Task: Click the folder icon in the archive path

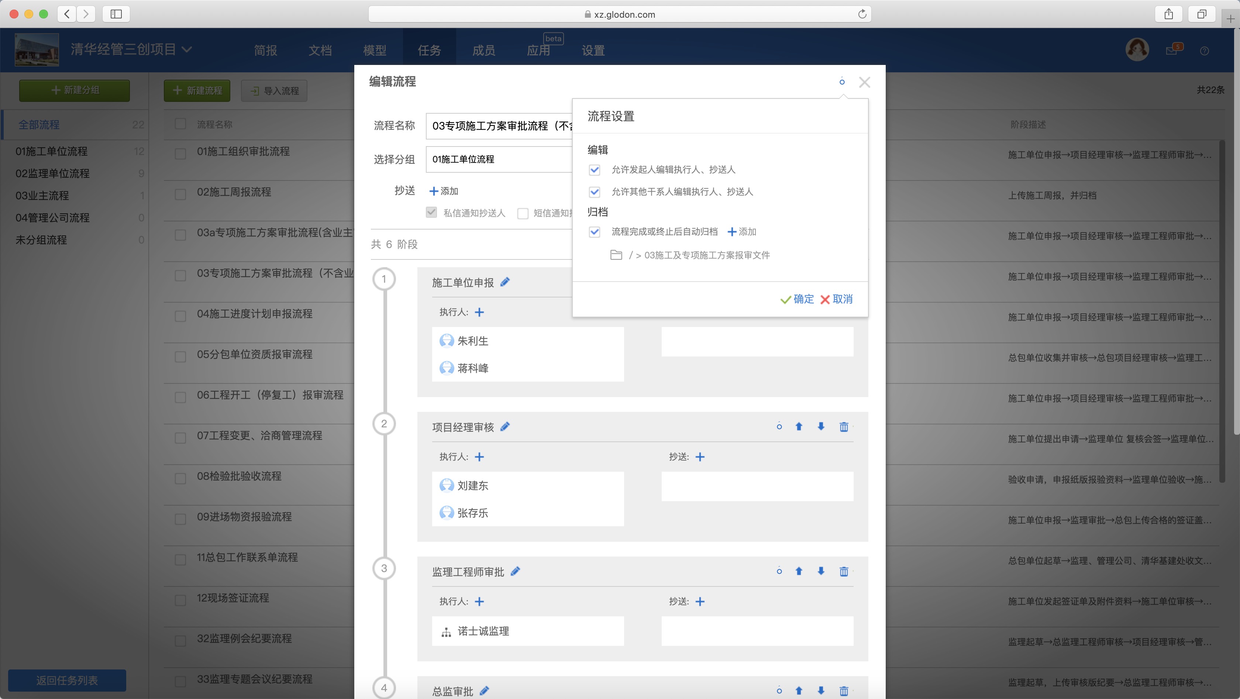Action: click(616, 255)
